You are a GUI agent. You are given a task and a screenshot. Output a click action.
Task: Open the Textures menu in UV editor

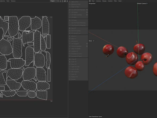pyautogui.click(x=13, y=1)
